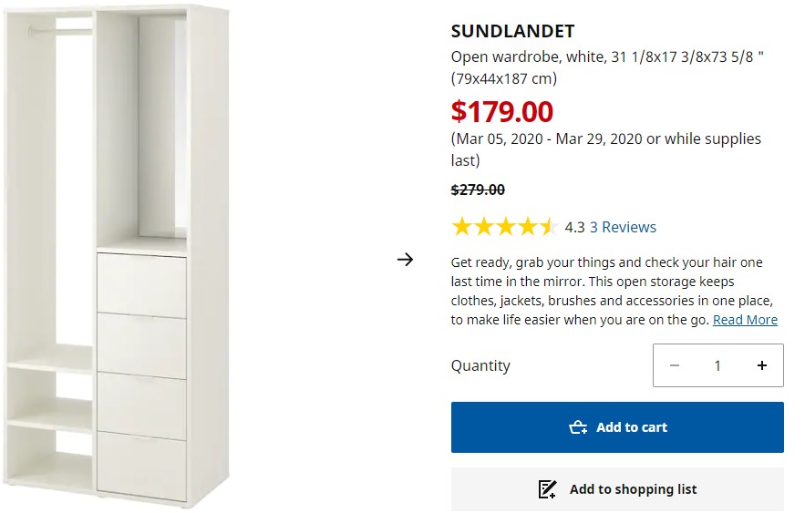
Task: Click the shopping list pencil icon
Action: [x=547, y=489]
